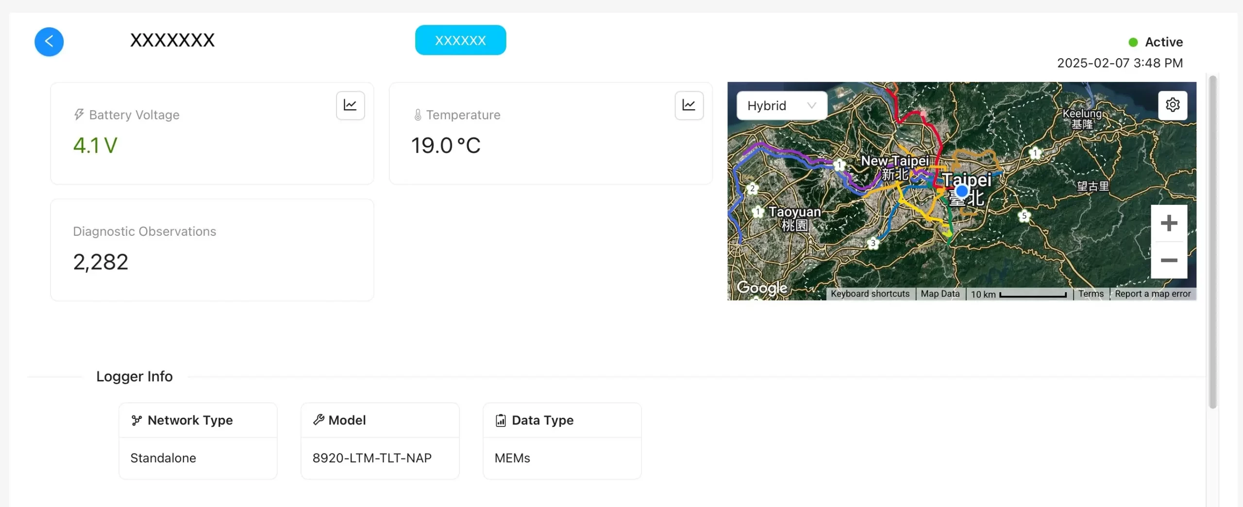The image size is (1243, 507).
Task: Click the blue location marker in Taipei
Action: [961, 191]
